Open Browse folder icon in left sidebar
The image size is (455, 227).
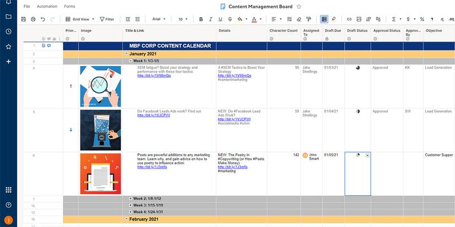click(x=8, y=16)
